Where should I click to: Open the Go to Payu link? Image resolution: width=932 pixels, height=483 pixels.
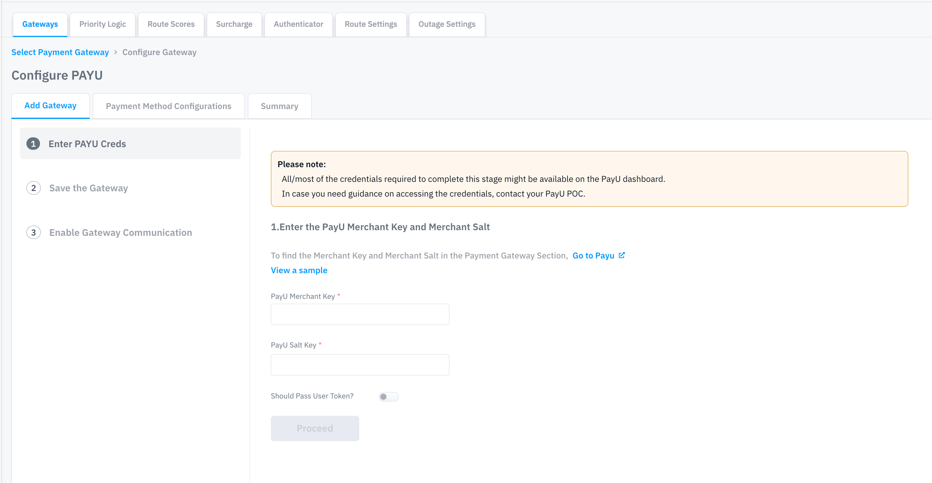(x=593, y=255)
